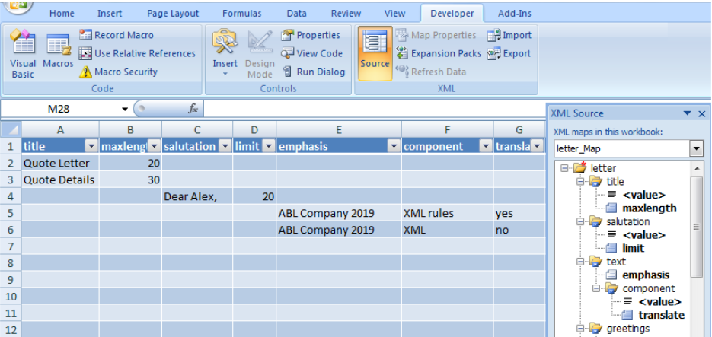Viewport: 712px width, 337px height.
Task: Click the XML tree scroll up arrow
Action: [x=697, y=169]
